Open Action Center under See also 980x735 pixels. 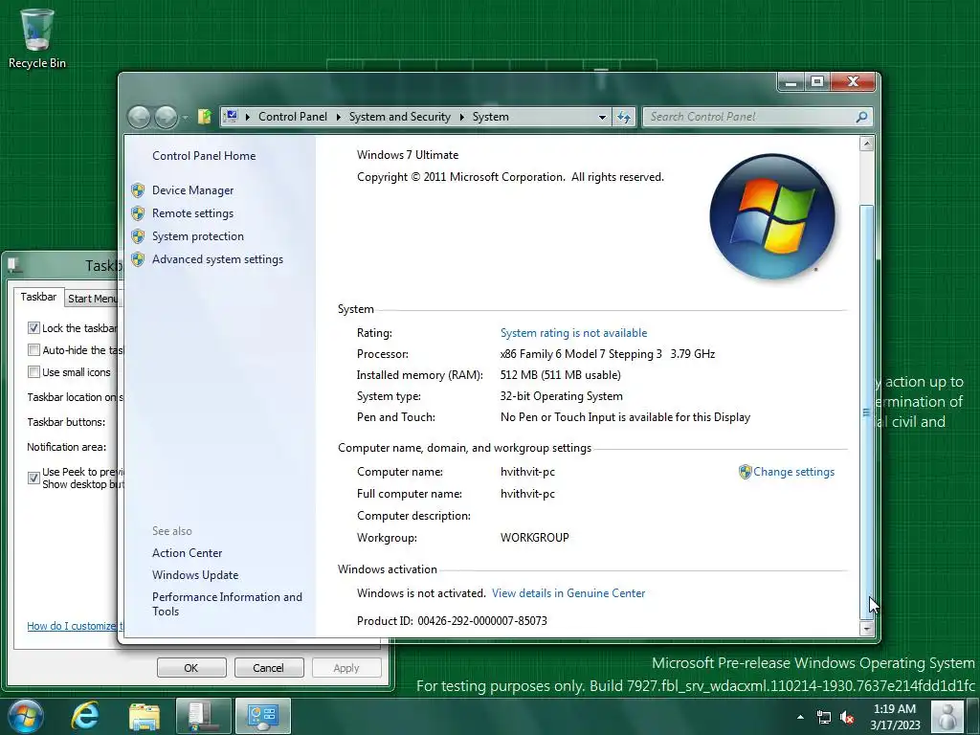coord(187,553)
